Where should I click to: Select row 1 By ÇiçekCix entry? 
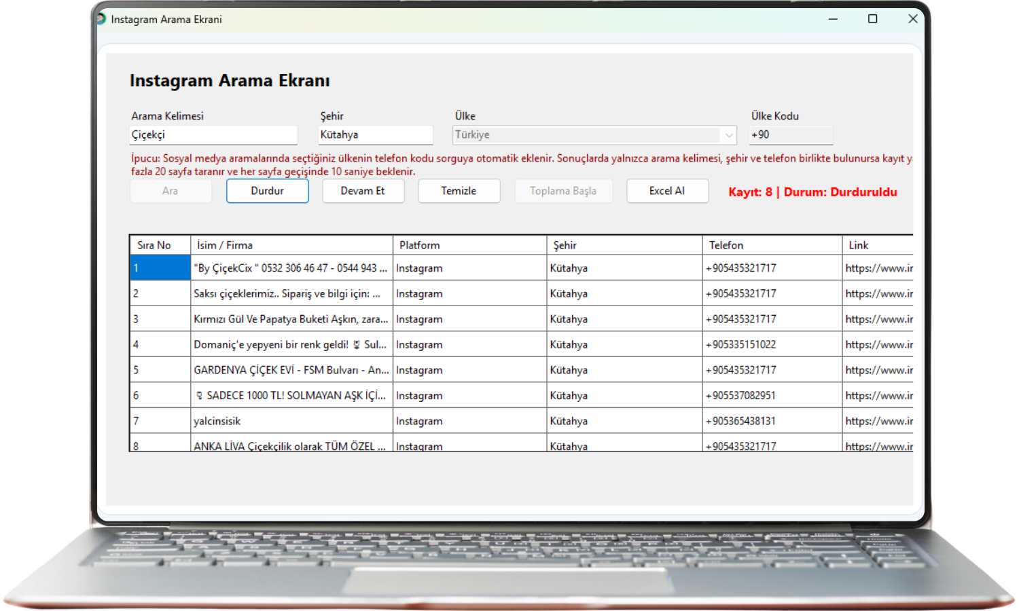point(290,268)
